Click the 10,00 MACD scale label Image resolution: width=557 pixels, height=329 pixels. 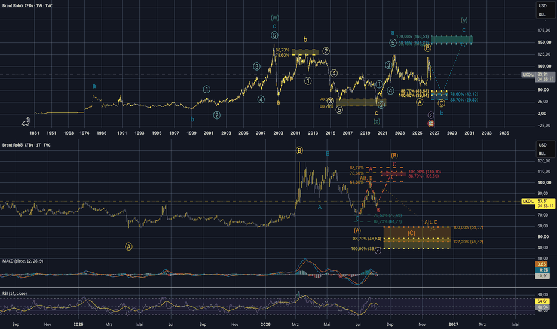(543, 258)
